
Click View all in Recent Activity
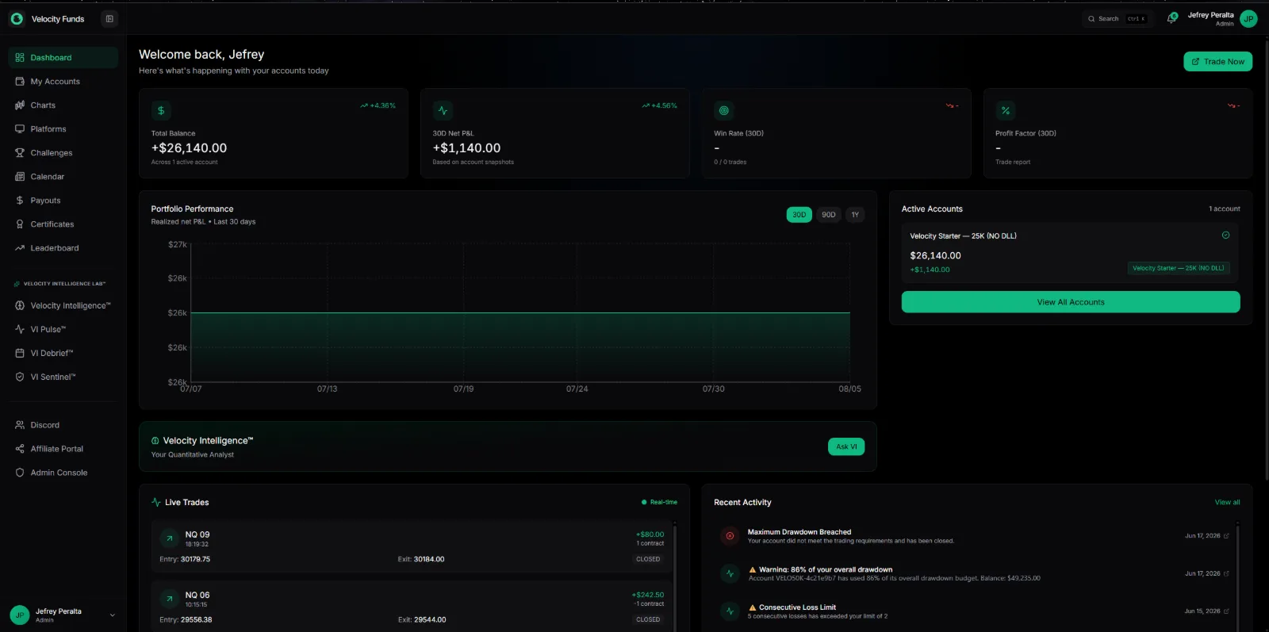tap(1227, 502)
